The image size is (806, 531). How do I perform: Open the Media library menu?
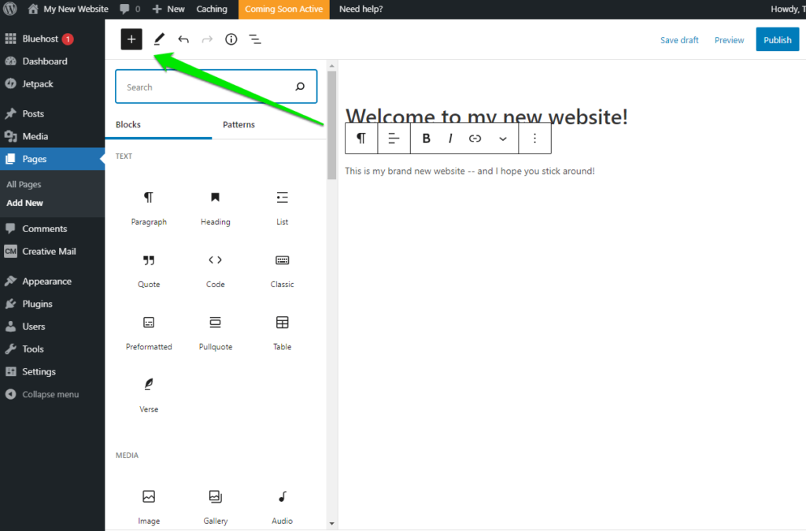(x=53, y=136)
